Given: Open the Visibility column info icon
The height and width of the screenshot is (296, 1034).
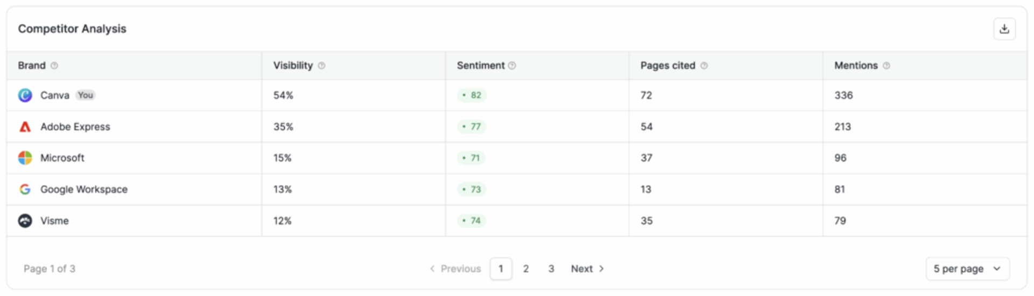Looking at the screenshot, I should 322,66.
